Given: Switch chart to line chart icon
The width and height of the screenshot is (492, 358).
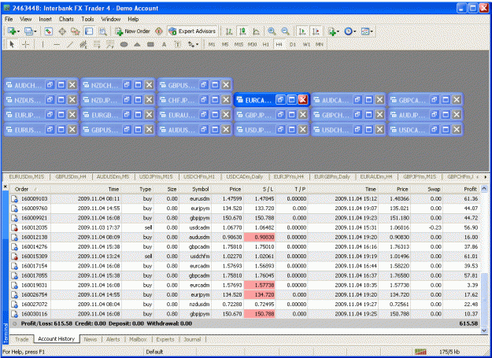Looking at the screenshot, I should tap(256, 31).
